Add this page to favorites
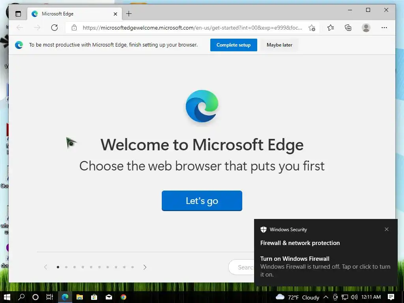 312,28
